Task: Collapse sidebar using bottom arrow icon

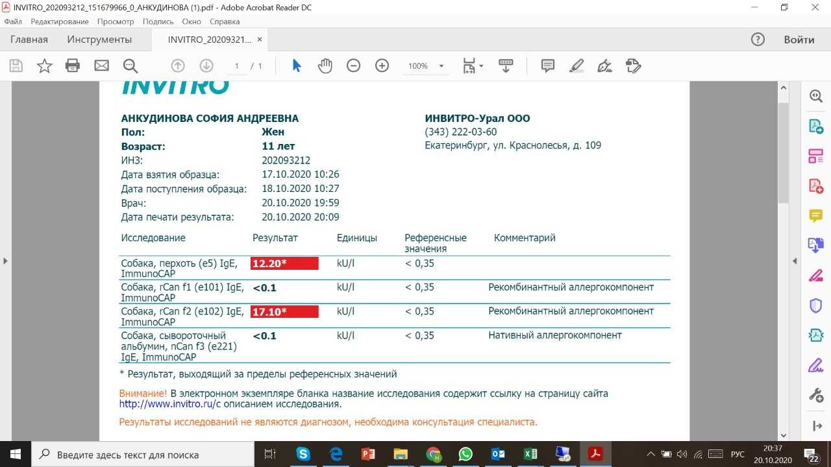Action: pos(816,426)
